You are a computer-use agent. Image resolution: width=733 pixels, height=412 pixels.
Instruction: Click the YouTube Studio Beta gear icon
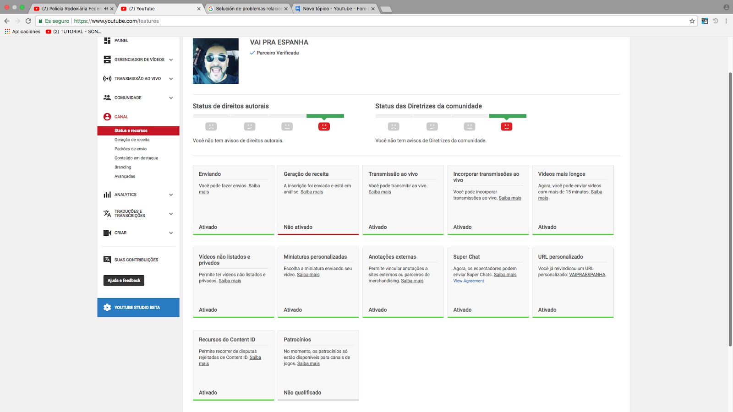click(107, 308)
